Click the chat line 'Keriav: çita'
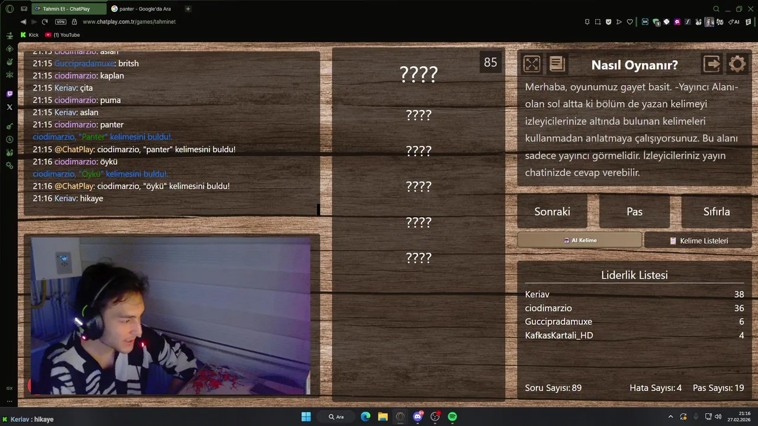This screenshot has width=758, height=426. point(63,88)
